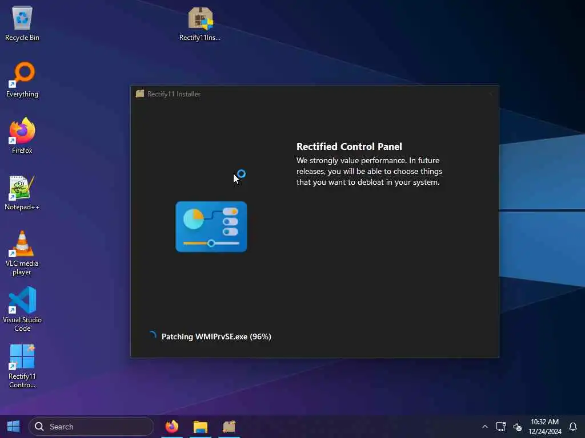Select the Rectify11 Control Center shortcut

22,366
